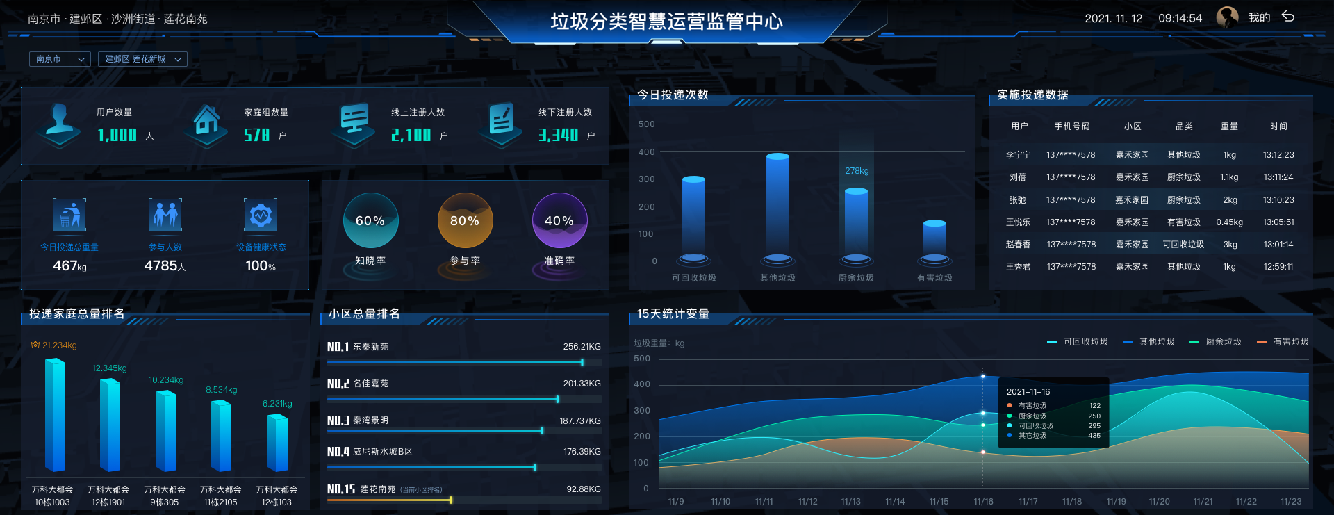Image resolution: width=1334 pixels, height=515 pixels.
Task: Open the user avatar profile picture
Action: click(x=1228, y=17)
